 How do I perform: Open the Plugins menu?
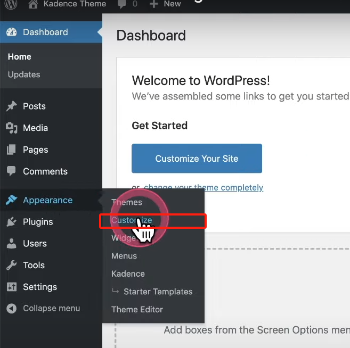(x=38, y=222)
